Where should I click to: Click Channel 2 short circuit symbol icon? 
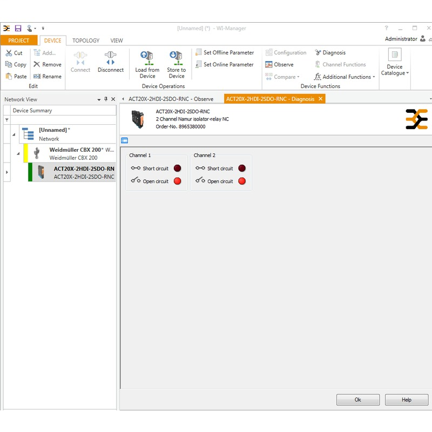point(200,168)
